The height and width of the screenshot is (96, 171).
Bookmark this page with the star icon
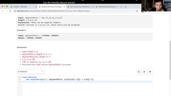[x=137, y=11]
